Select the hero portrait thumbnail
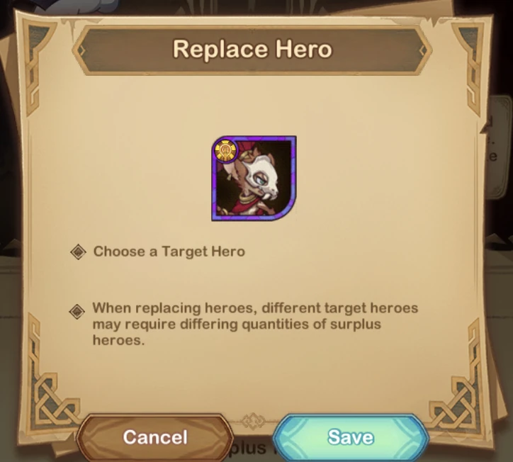513x462 pixels. pos(254,179)
